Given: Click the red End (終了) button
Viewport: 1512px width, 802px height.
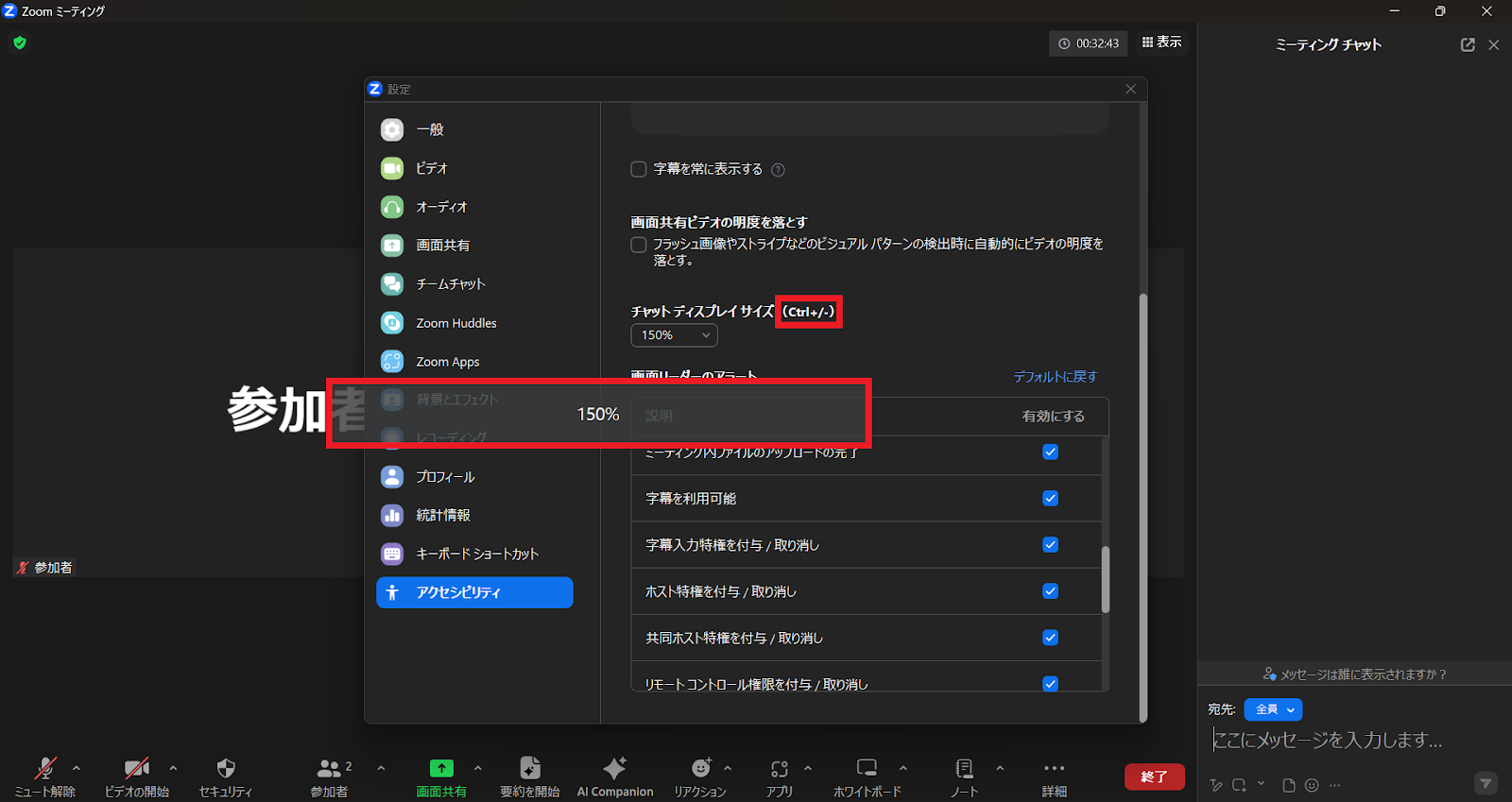Looking at the screenshot, I should point(1154,776).
